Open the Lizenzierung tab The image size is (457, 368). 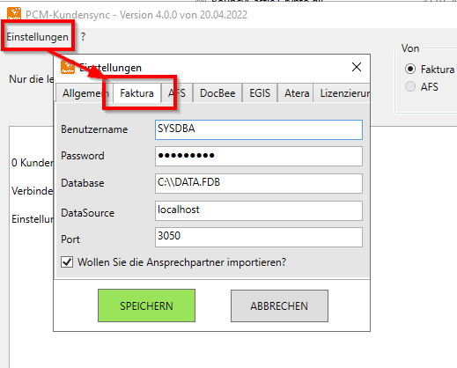pos(342,93)
